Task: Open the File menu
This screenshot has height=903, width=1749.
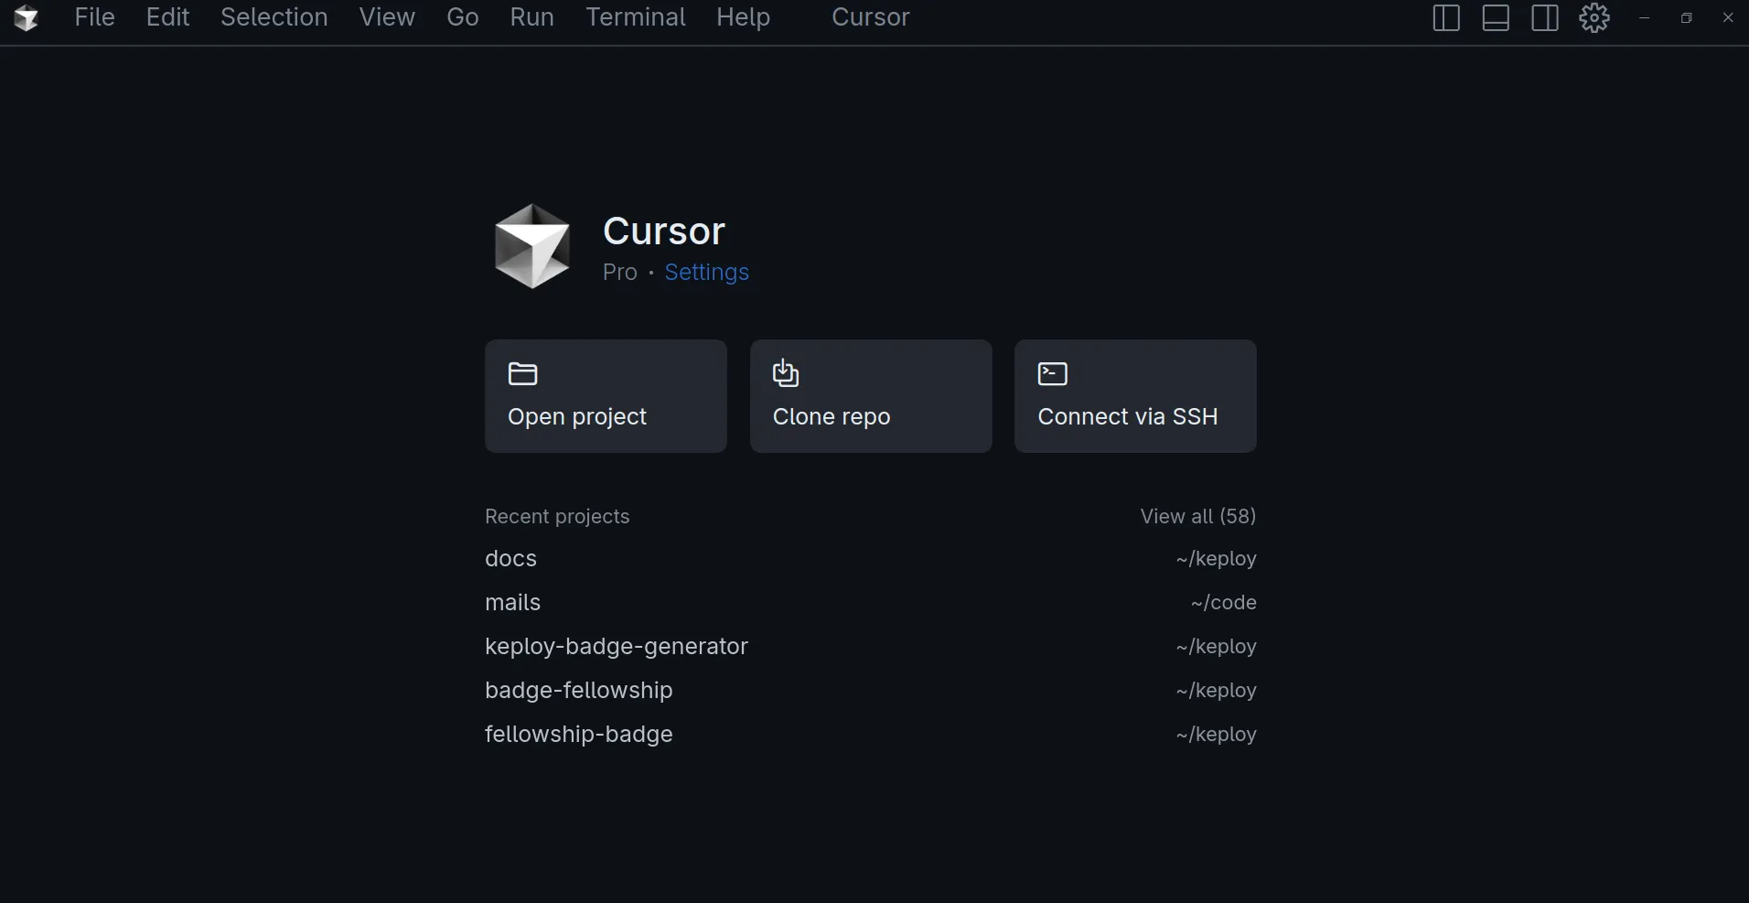Action: coord(94,17)
